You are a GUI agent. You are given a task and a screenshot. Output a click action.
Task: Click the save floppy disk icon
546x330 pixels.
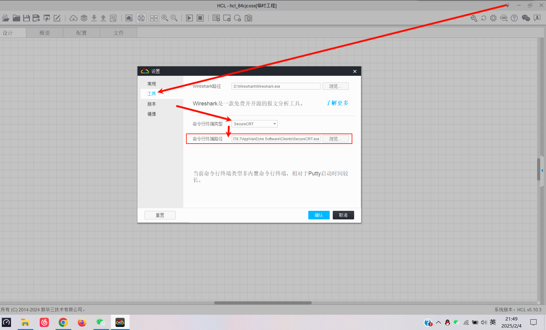click(27, 18)
